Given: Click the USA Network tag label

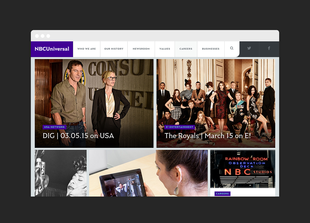Looking at the screenshot, I should coord(55,127).
